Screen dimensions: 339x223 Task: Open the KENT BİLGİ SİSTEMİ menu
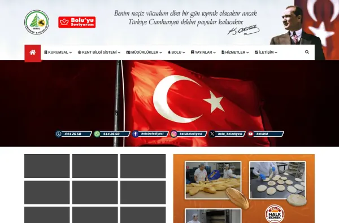(x=99, y=53)
